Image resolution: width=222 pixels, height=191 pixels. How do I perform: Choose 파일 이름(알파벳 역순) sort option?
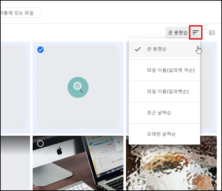(x=164, y=70)
